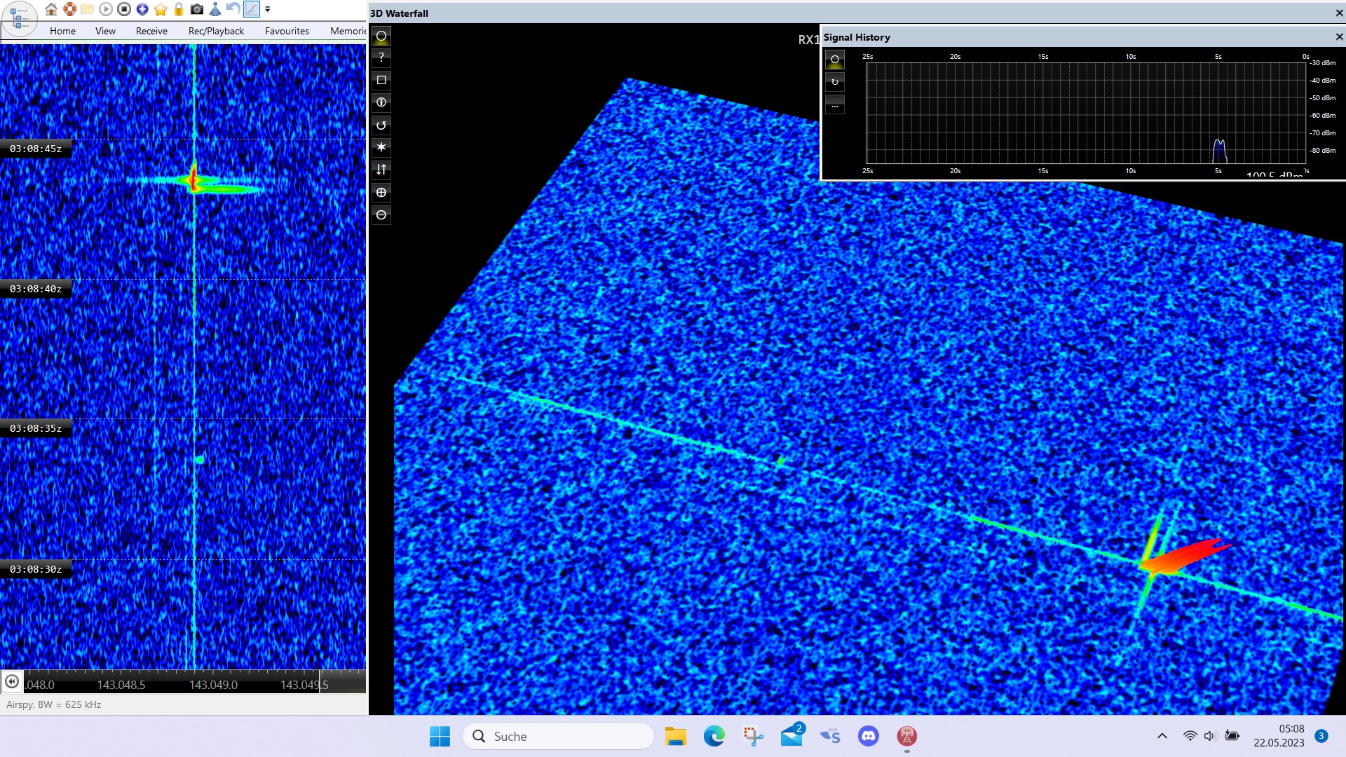
Task: Open the Windows Start menu
Action: tap(440, 736)
